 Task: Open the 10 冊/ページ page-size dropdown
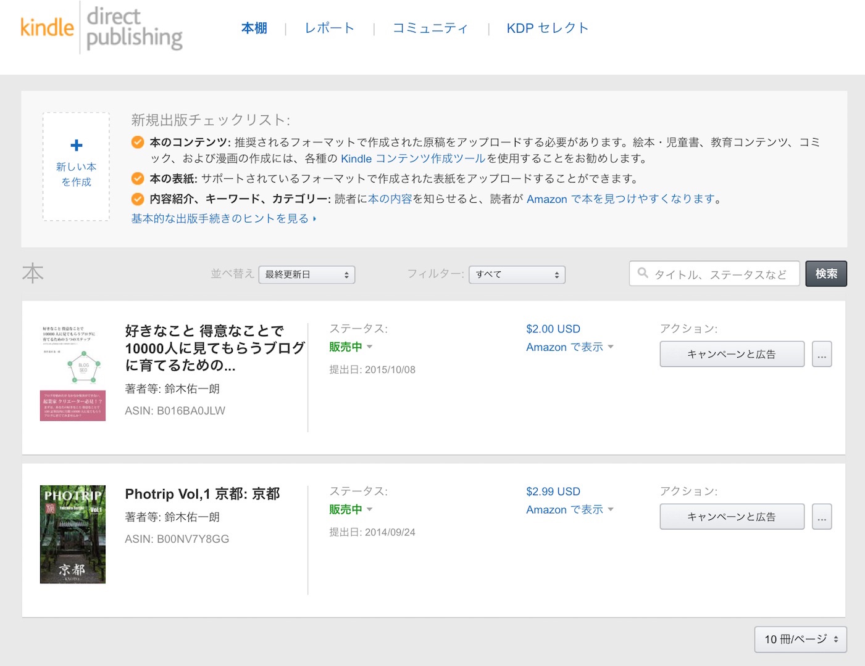click(801, 639)
